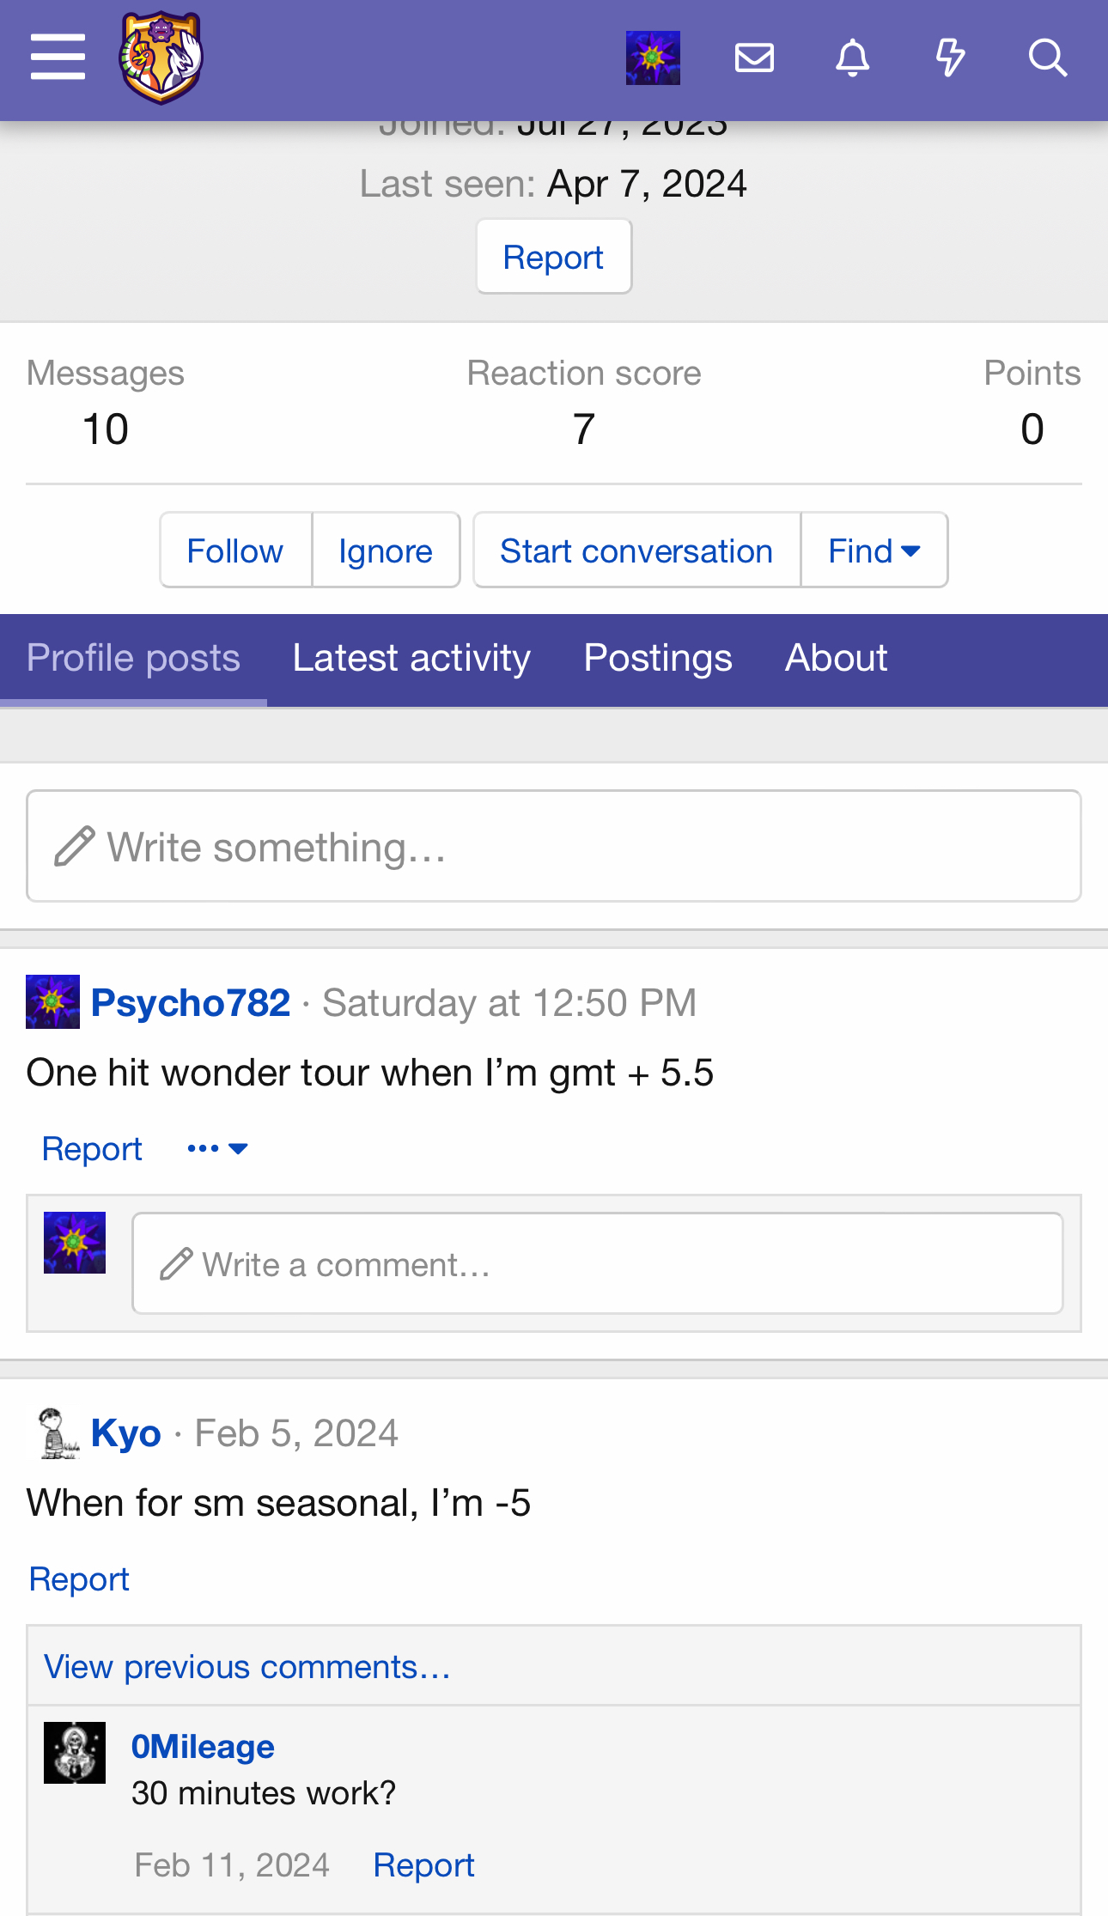Toggle Ignore for this user
The width and height of the screenshot is (1108, 1916).
coord(386,550)
